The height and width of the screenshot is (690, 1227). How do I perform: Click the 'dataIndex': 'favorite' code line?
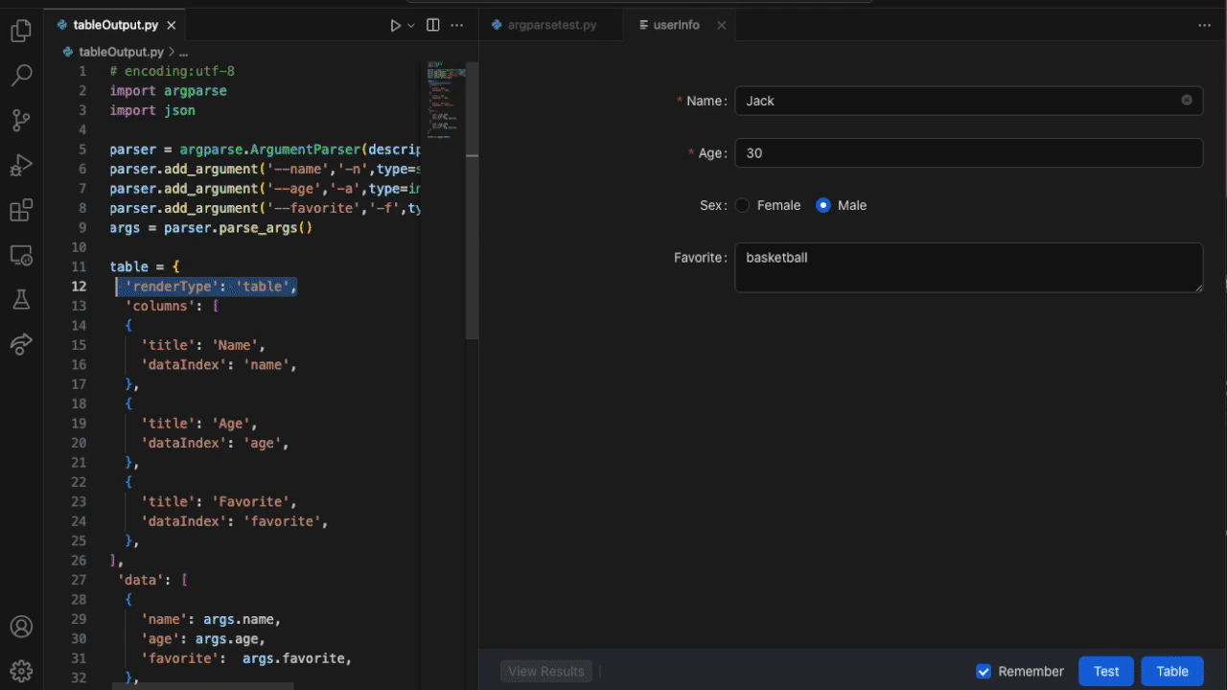click(x=235, y=521)
